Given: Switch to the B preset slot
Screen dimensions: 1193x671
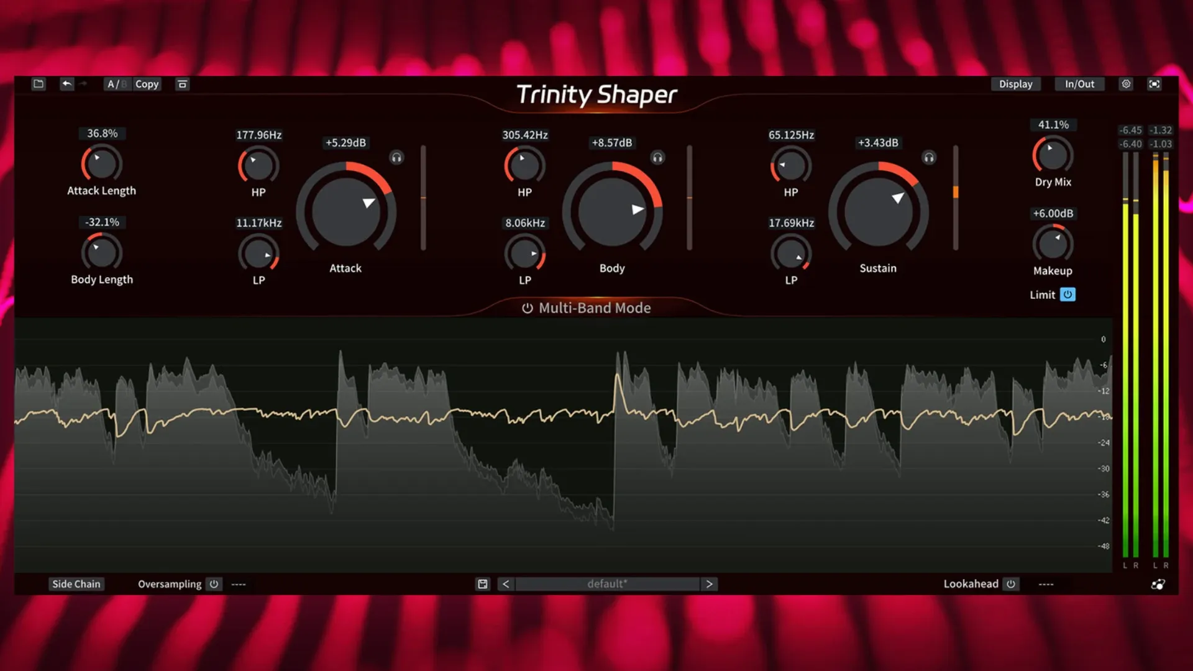Looking at the screenshot, I should tap(124, 84).
